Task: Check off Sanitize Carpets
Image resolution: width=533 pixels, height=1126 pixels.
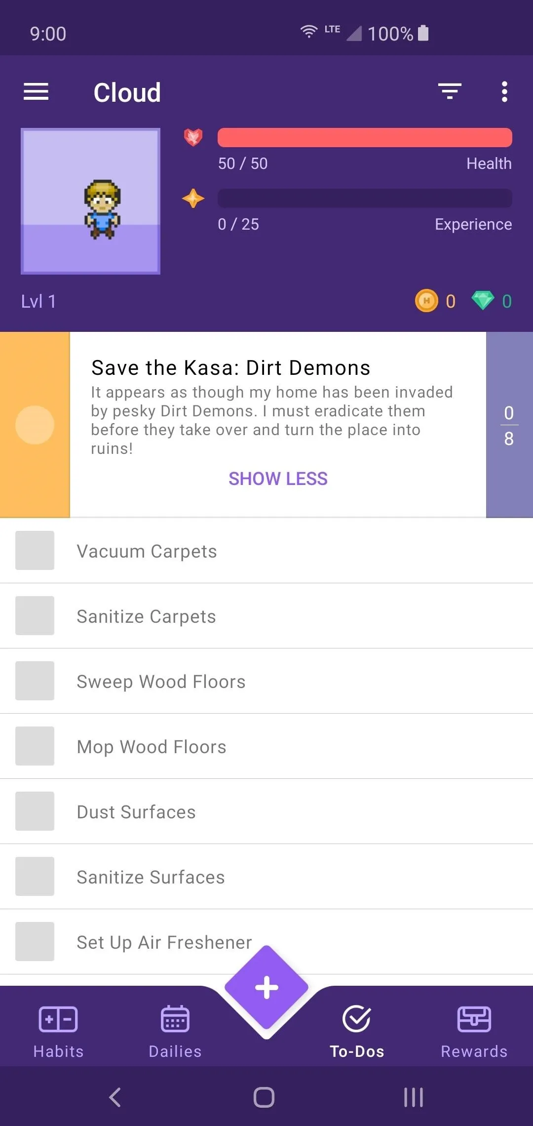Action: [35, 615]
